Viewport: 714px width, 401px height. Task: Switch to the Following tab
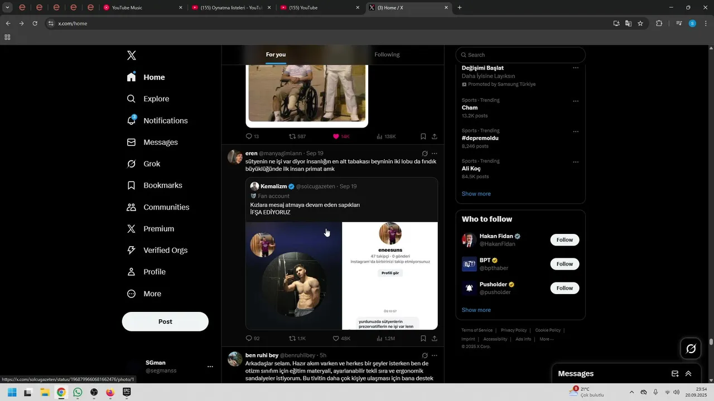387,55
